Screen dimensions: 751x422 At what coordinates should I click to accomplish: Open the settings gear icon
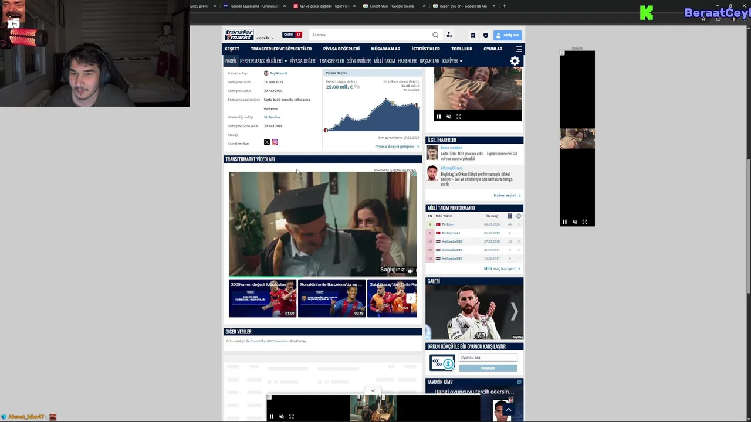515,61
